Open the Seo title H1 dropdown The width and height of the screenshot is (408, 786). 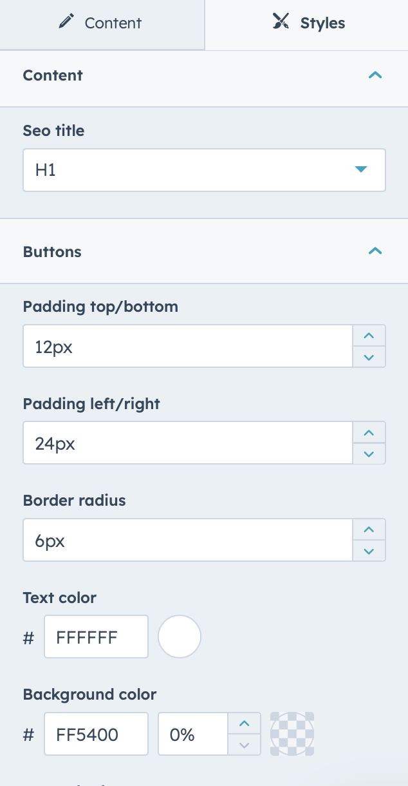coord(204,170)
